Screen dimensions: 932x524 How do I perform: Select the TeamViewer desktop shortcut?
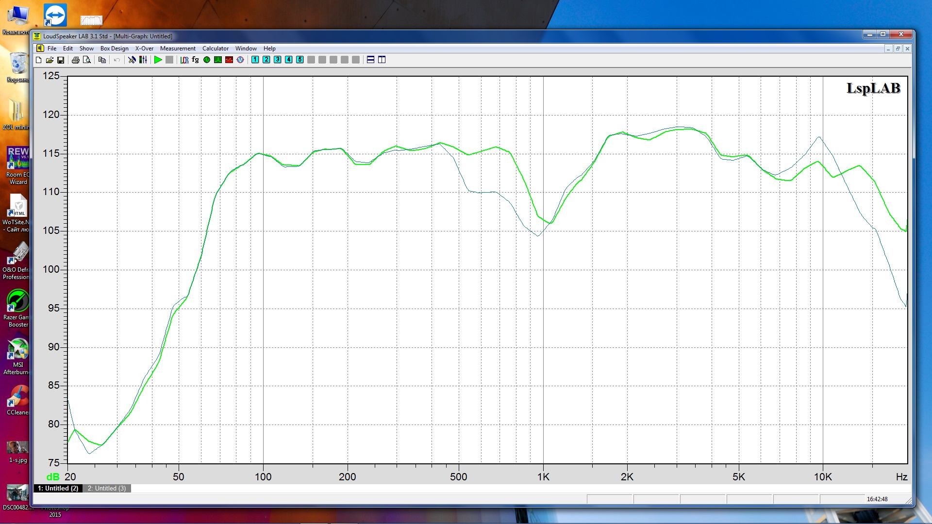[55, 15]
